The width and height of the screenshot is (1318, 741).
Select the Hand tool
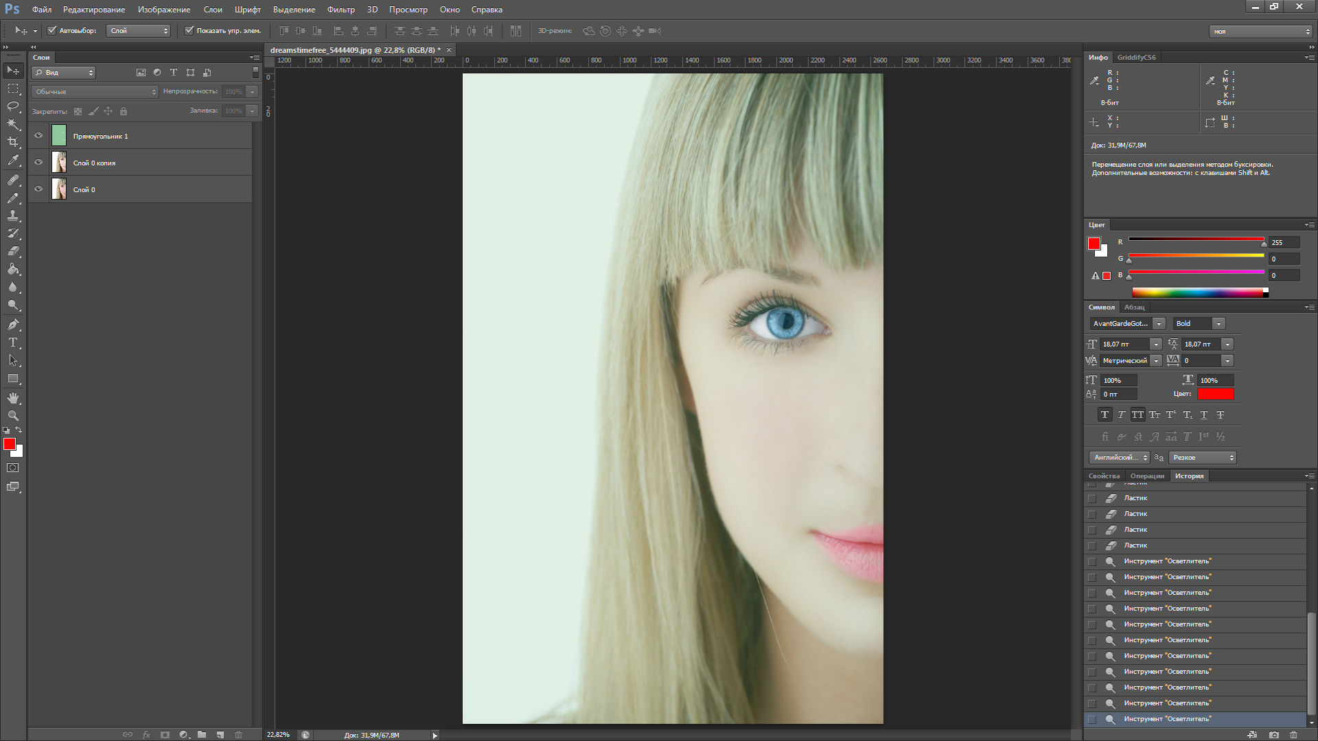(x=13, y=398)
